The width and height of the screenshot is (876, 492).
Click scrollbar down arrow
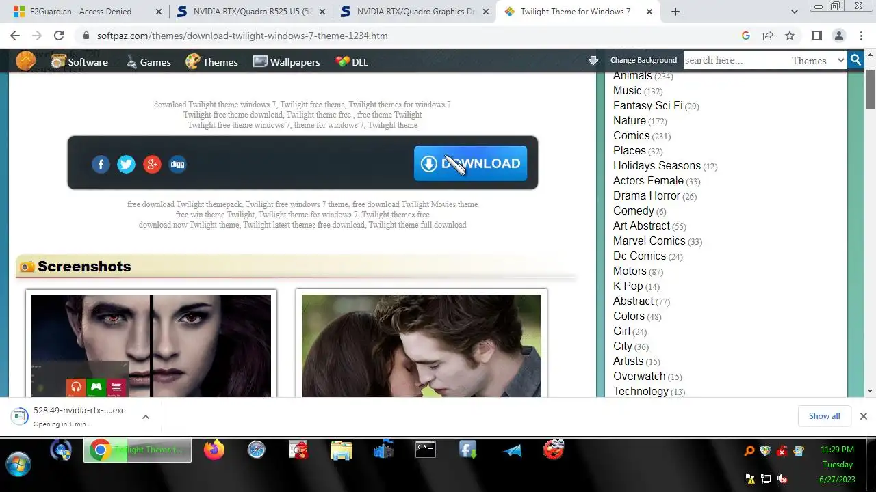pyautogui.click(x=870, y=391)
